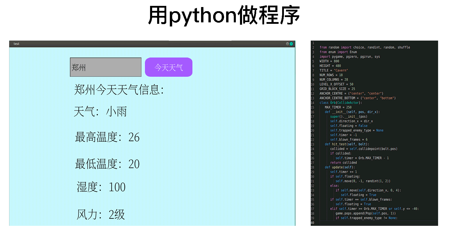Click the 最高温度: 26 label
The height and width of the screenshot is (237, 449).
107,137
